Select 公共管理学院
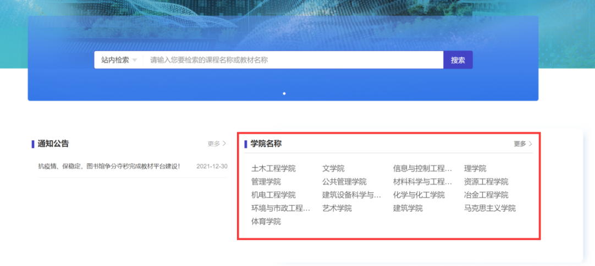Viewport: 595px width, 266px height. [x=344, y=182]
